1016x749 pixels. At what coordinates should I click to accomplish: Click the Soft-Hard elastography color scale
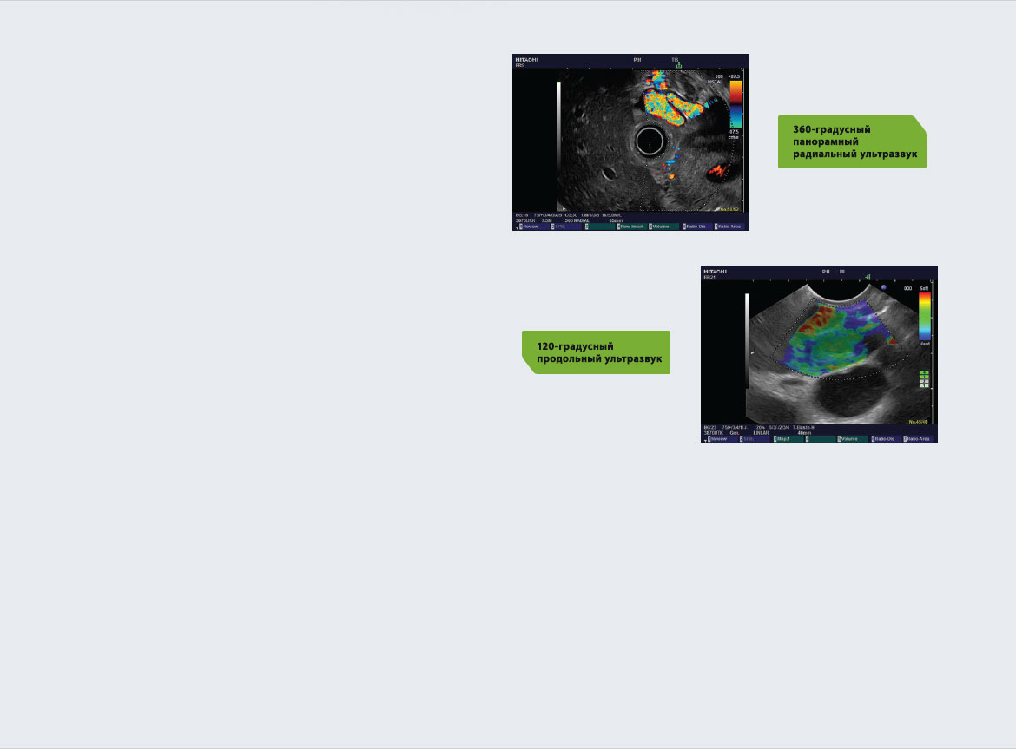(x=925, y=317)
